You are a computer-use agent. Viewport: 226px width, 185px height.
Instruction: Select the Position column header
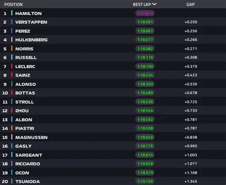coord(13,4)
